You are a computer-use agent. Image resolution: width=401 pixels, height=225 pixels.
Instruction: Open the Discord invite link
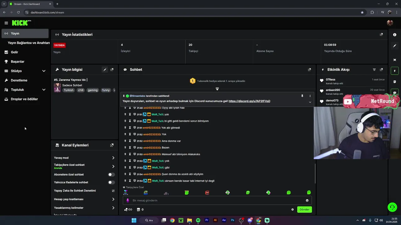[x=249, y=101]
